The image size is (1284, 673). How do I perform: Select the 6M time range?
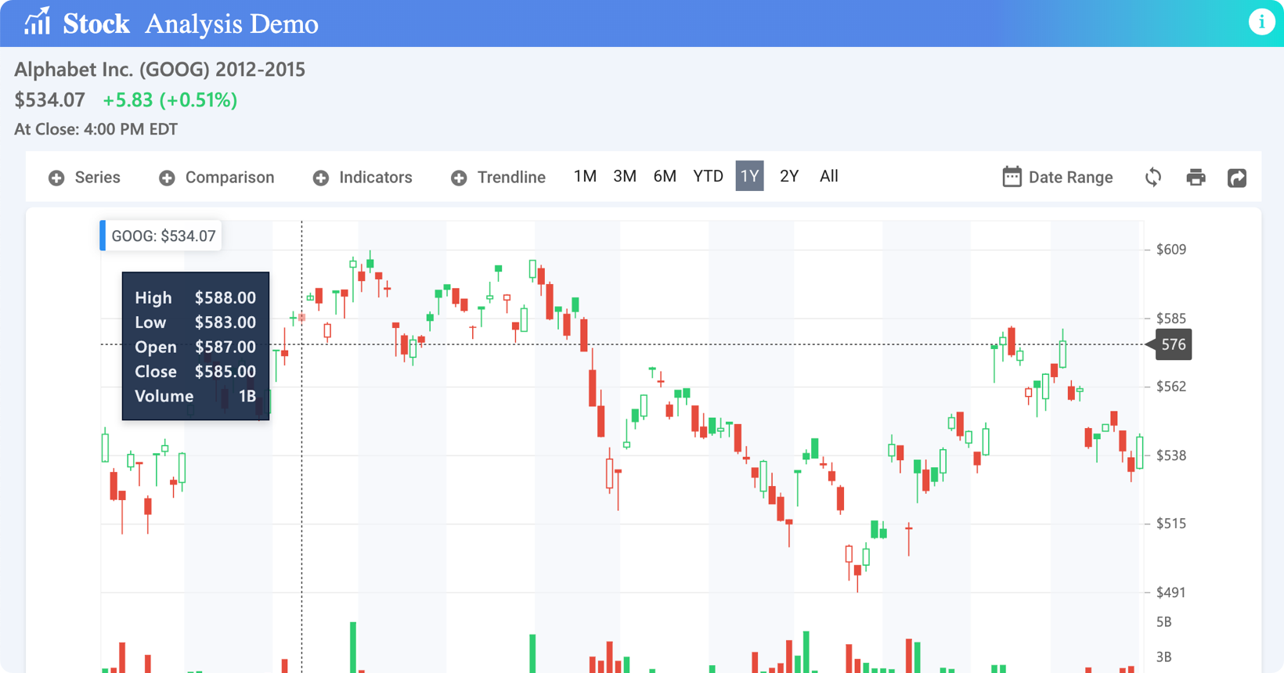665,176
